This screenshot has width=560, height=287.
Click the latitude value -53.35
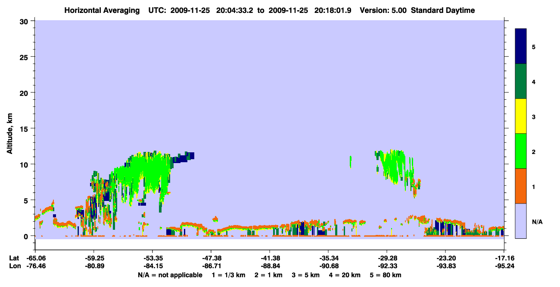(x=152, y=258)
